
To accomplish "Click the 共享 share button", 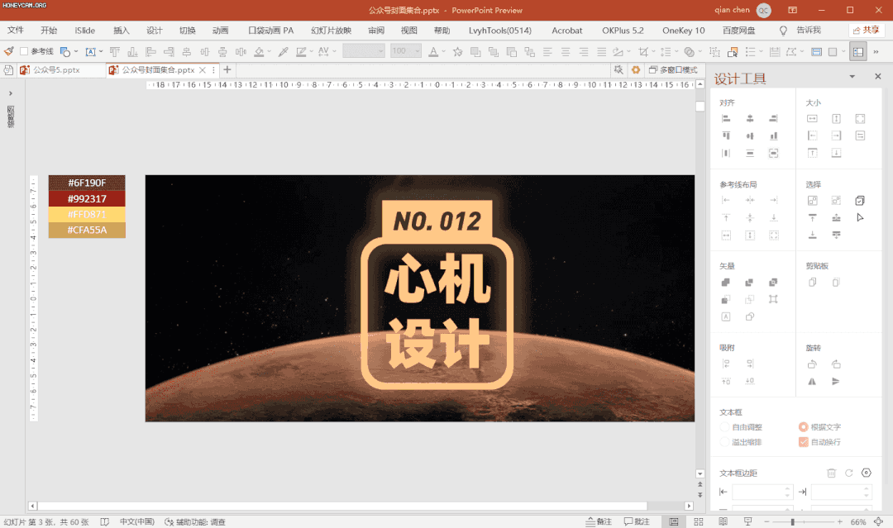I will coord(866,31).
